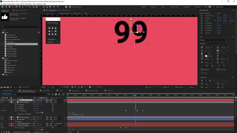Click the Small Caps text style icon
237x133 pixels.
pyautogui.click(x=212, y=66)
